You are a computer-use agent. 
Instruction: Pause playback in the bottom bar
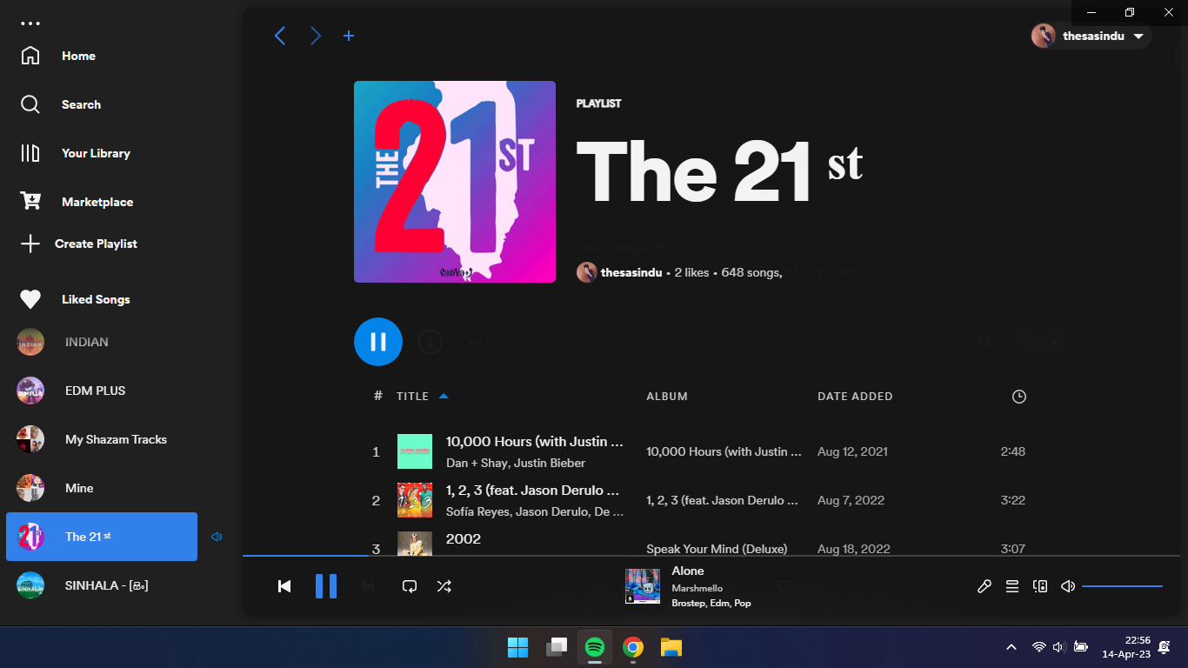[x=326, y=586]
